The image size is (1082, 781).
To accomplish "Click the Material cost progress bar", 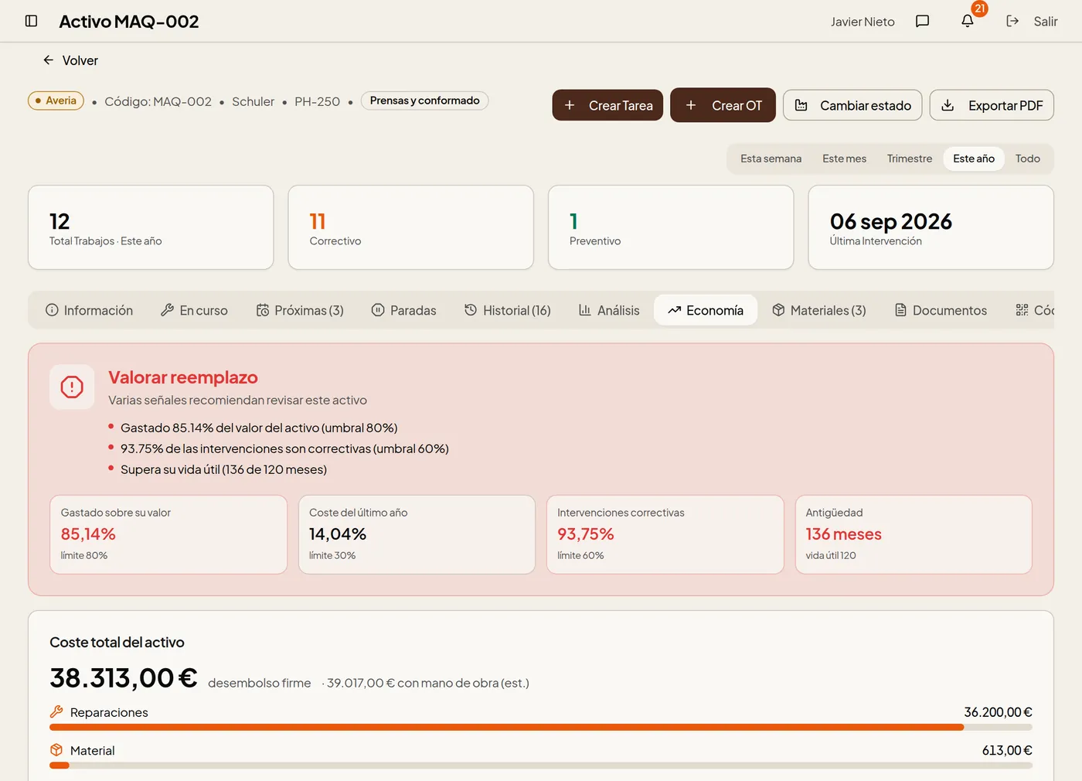I will (541, 766).
